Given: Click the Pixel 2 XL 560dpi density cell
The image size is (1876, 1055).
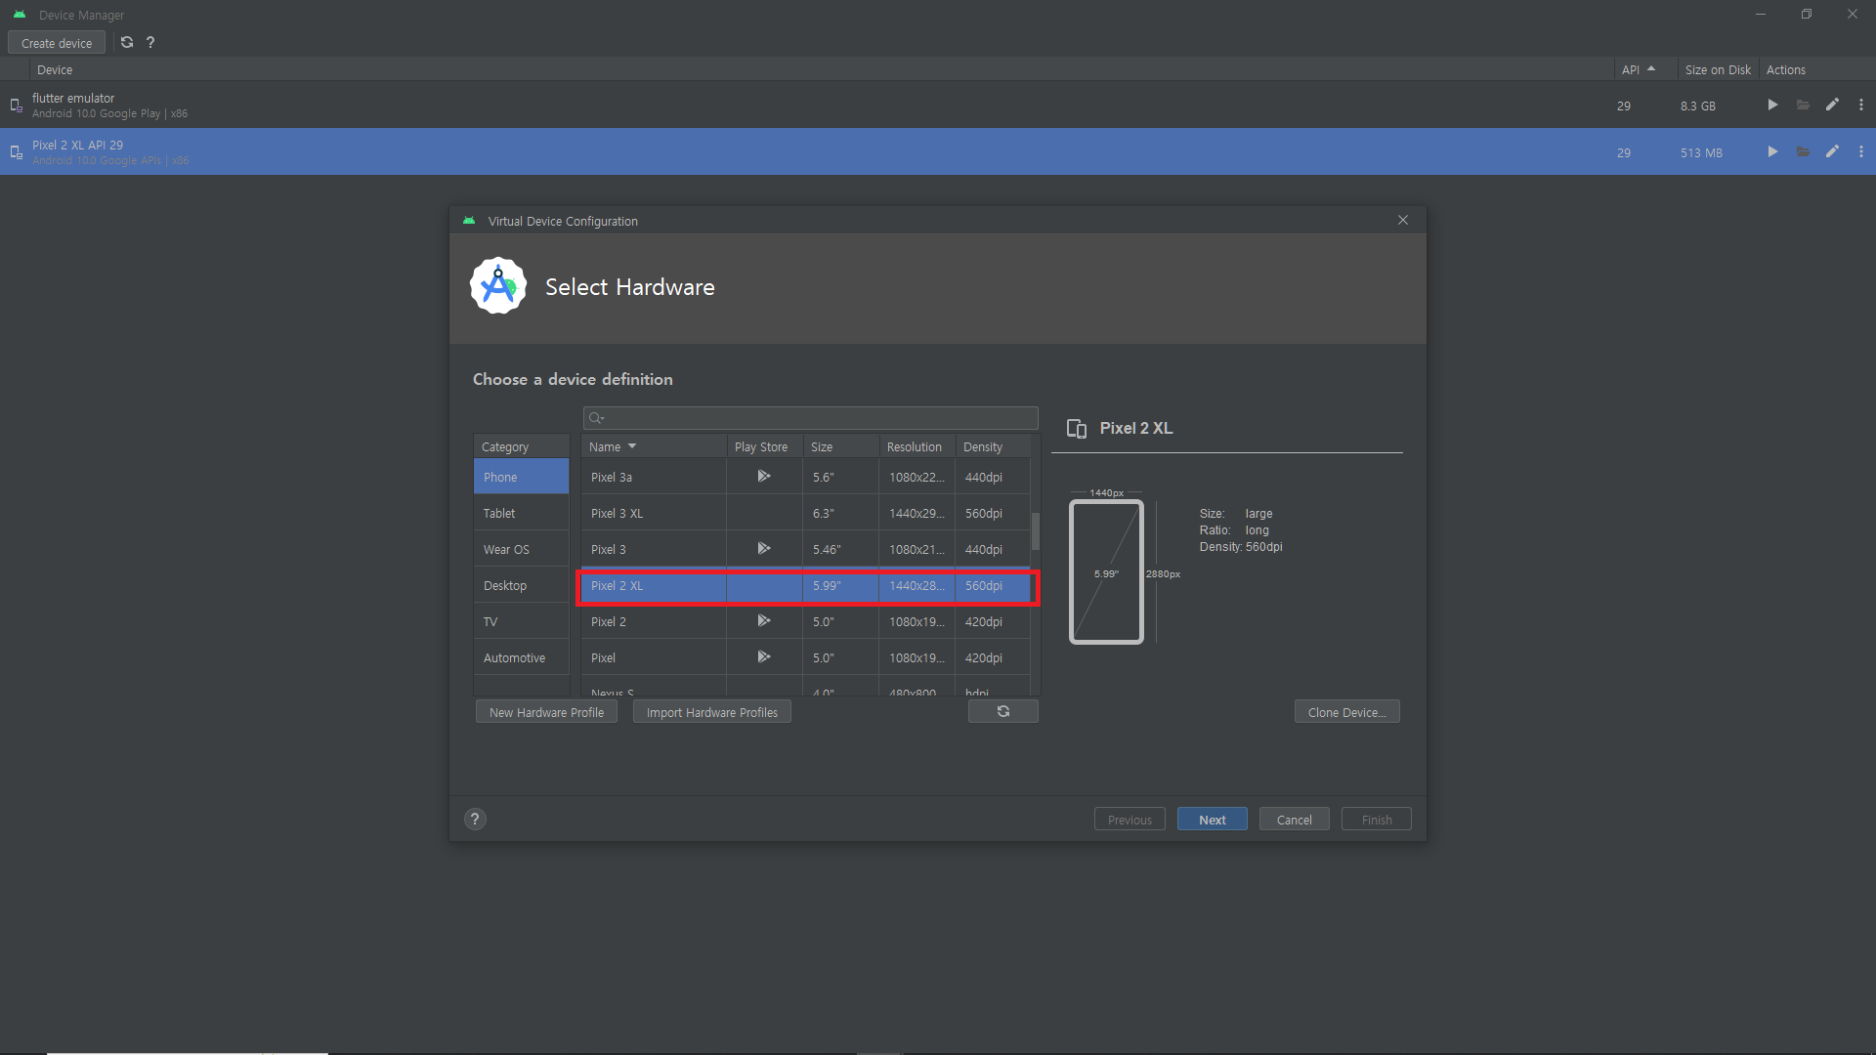Looking at the screenshot, I should [993, 585].
